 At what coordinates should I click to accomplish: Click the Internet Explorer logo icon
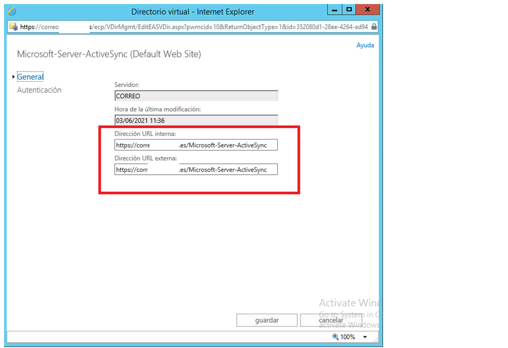pos(12,12)
